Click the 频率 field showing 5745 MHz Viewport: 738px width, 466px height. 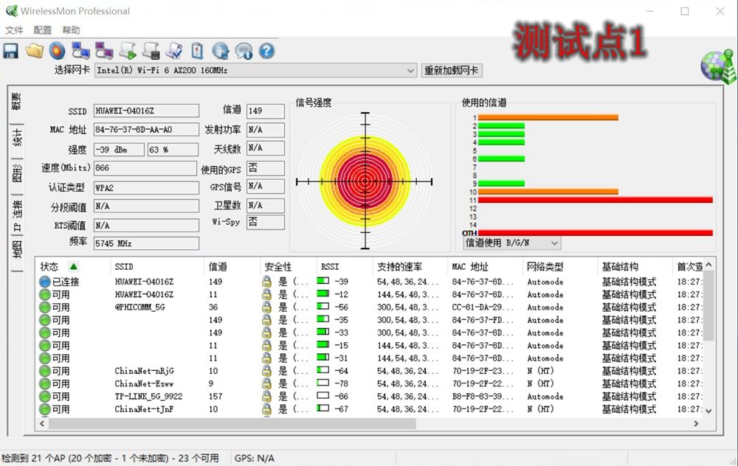pyautogui.click(x=146, y=243)
